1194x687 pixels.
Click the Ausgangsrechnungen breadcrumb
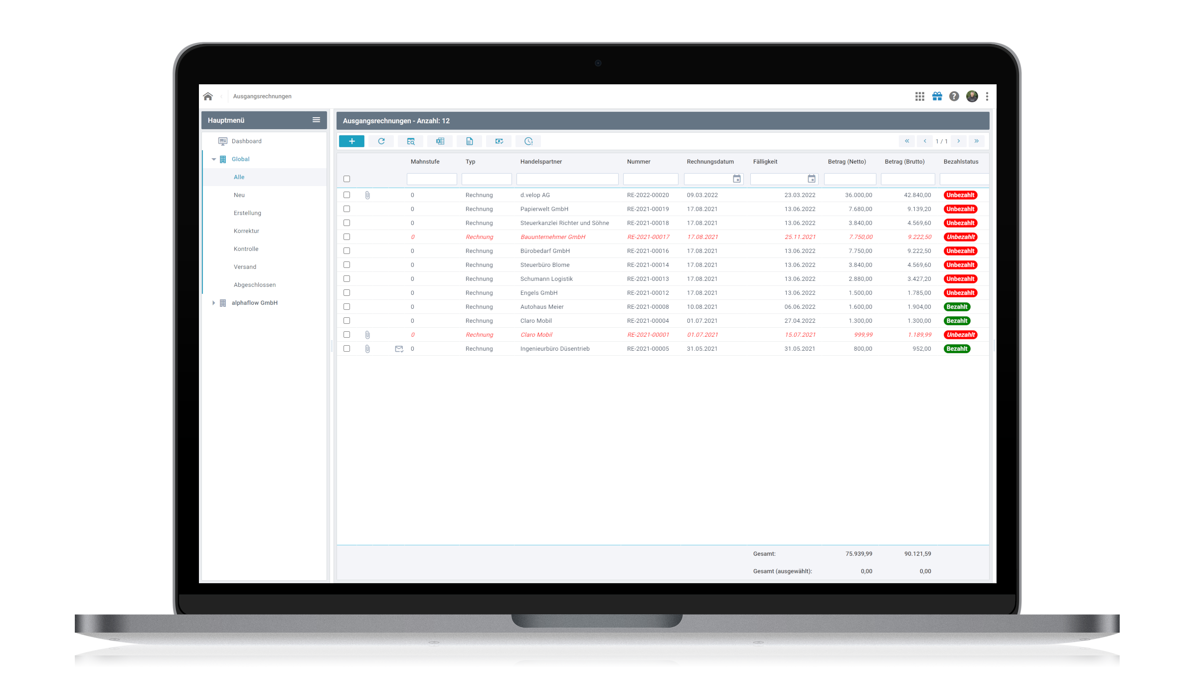click(x=262, y=96)
